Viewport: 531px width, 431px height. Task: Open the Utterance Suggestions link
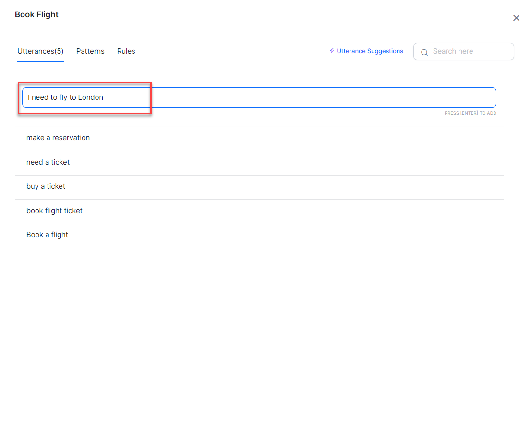370,51
